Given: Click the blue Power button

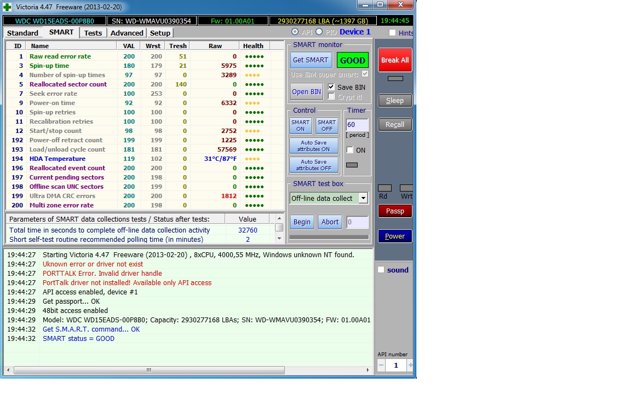Looking at the screenshot, I should (395, 236).
